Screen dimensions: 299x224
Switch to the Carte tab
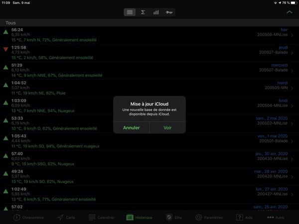(x=66, y=218)
